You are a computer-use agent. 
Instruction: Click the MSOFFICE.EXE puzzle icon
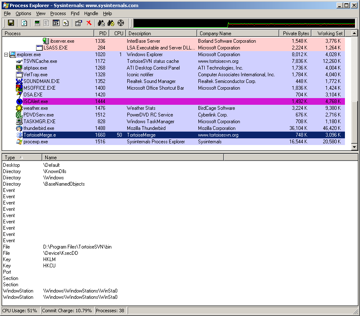19,88
